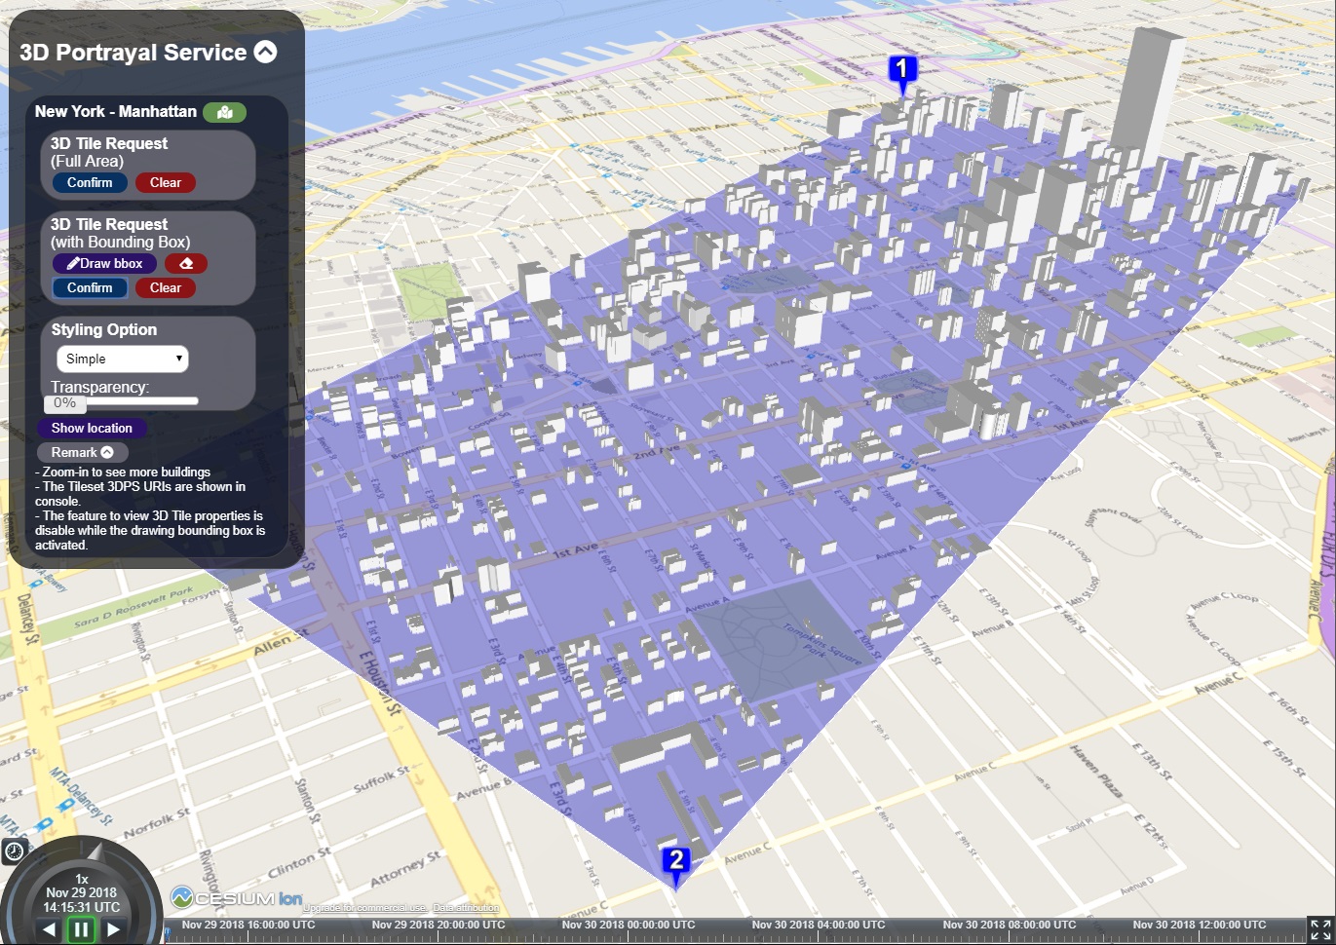This screenshot has height=945, width=1336.
Task: Click the E Houston St street label
Action: [381, 682]
